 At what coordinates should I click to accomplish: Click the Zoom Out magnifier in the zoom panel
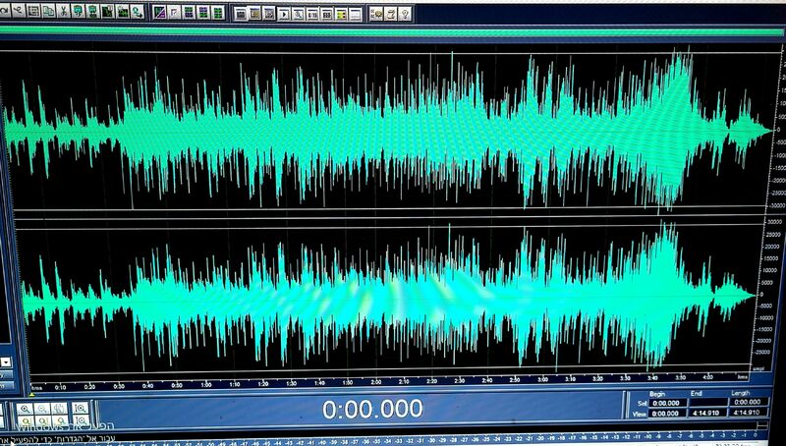tap(42, 409)
